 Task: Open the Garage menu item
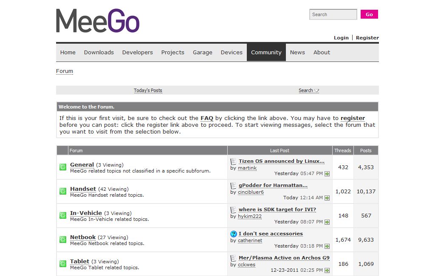(x=203, y=52)
